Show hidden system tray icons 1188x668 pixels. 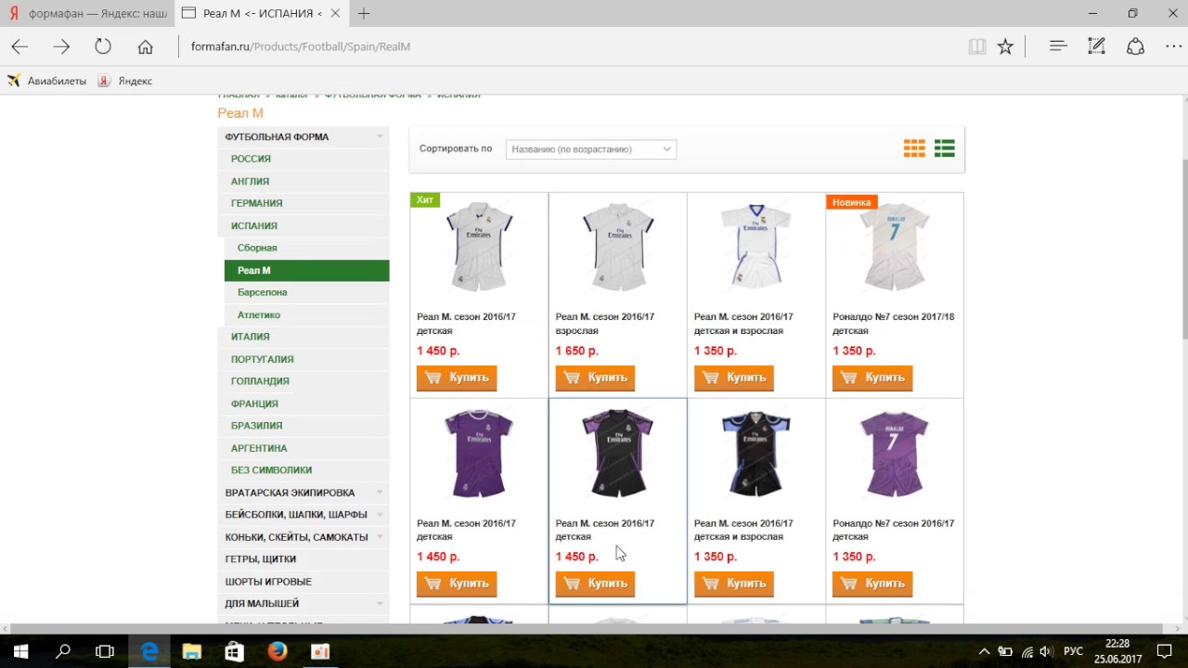[985, 651]
